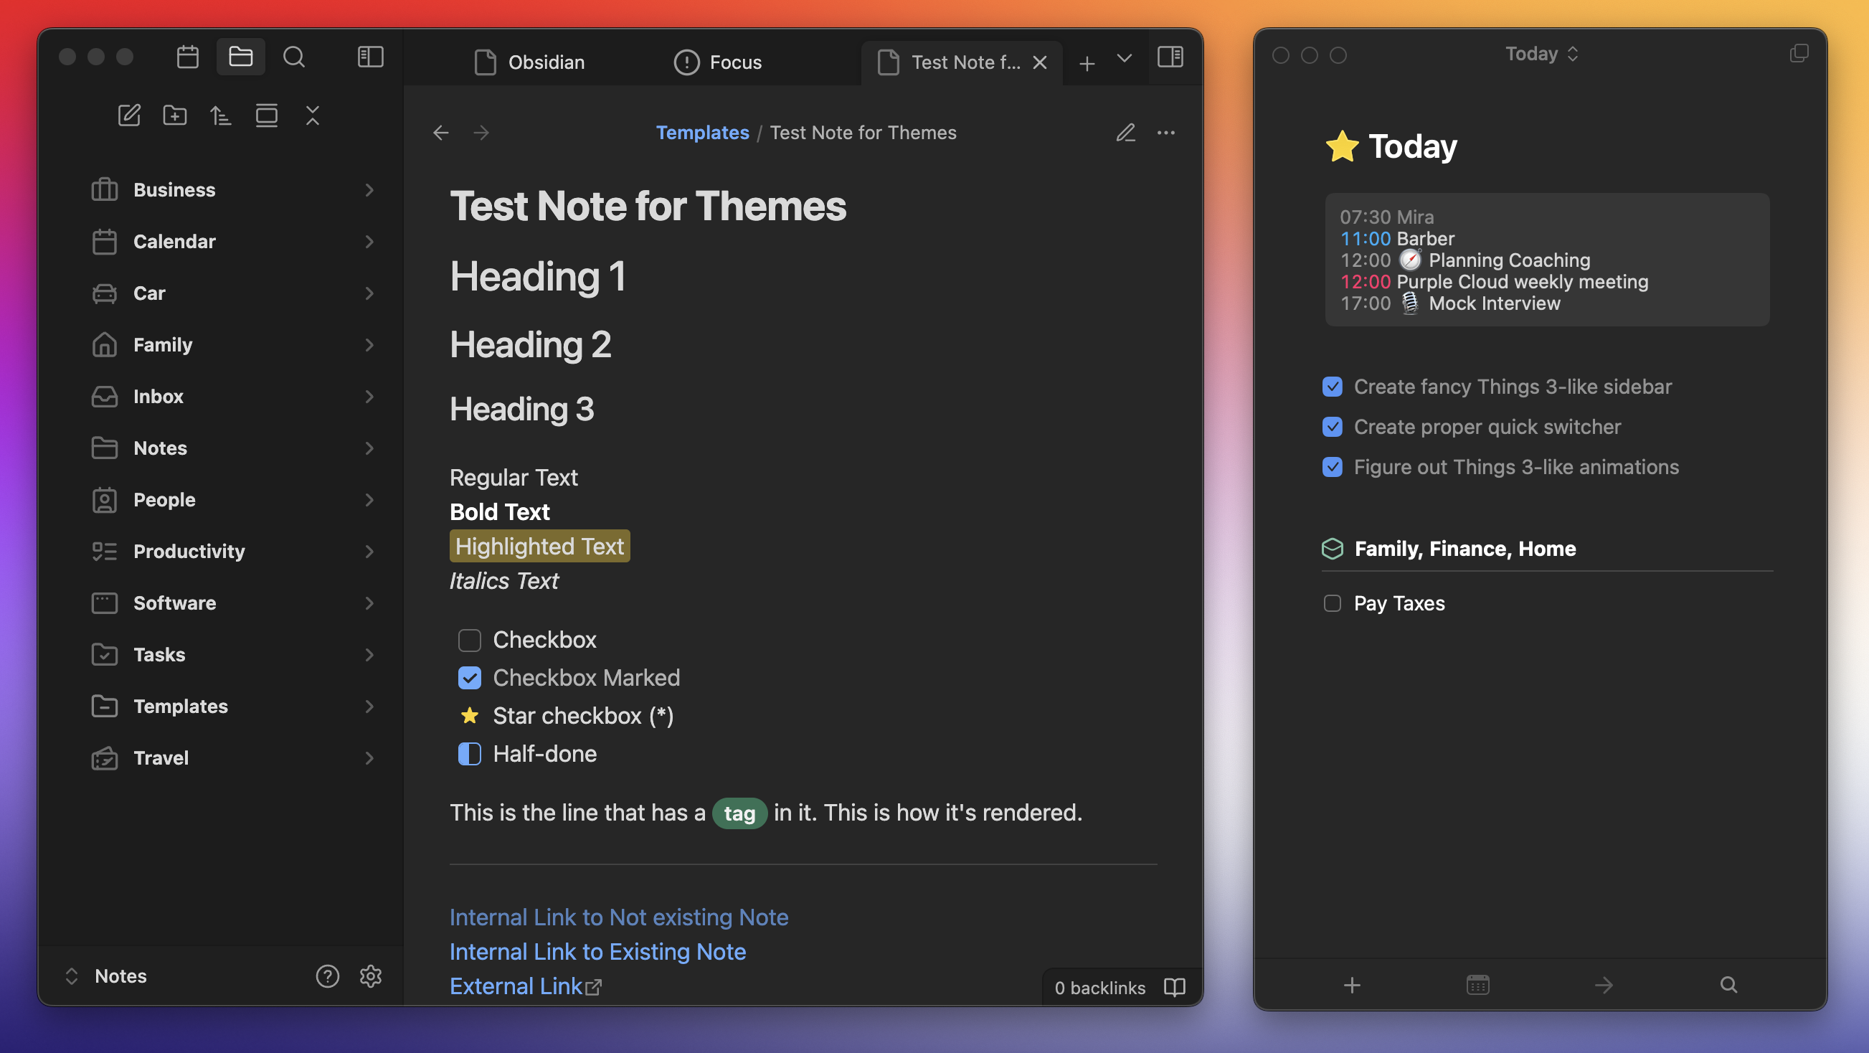Screen dimensions: 1869x1053
Task: Check the Pay Taxes to-do
Action: pos(1332,603)
